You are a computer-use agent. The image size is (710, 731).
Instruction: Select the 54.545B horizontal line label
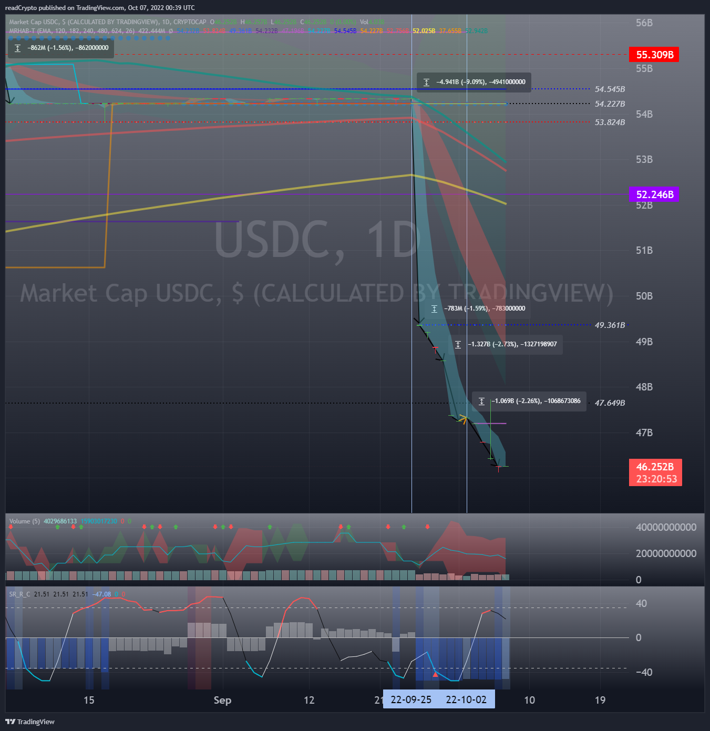coord(610,89)
